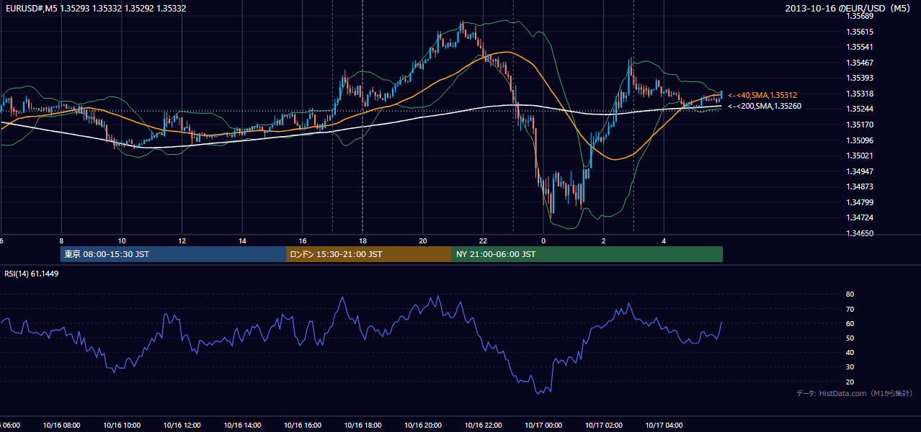The height and width of the screenshot is (432, 921).
Task: Click hour tick 22 under price chart
Action: 483,240
